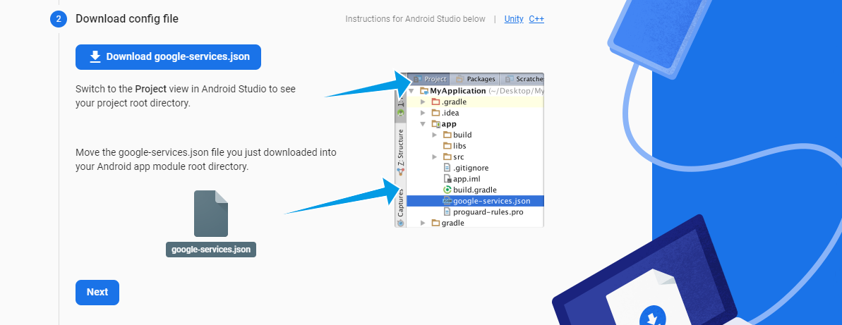Select build.gradle file in illustration tree
This screenshot has height=325, width=842.
(469, 190)
